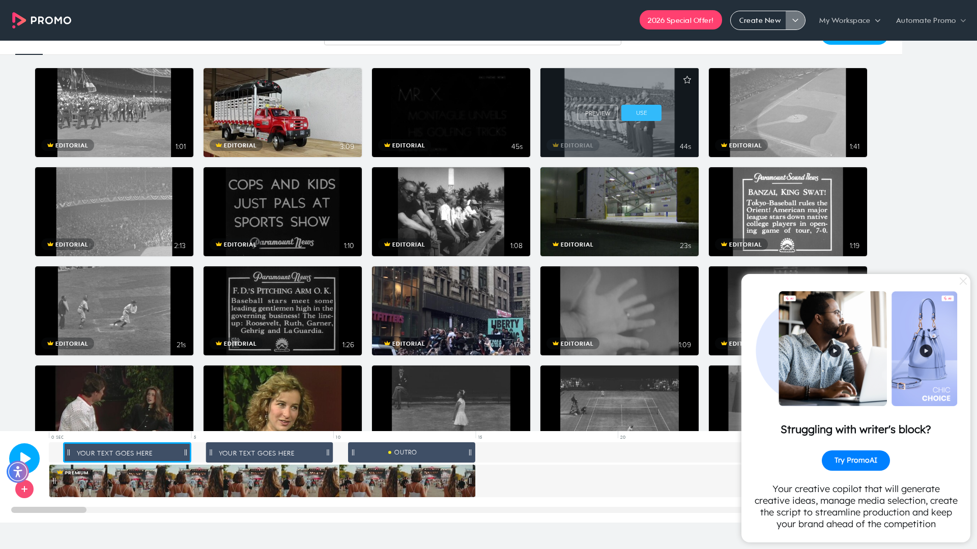
Task: Close the PromoAI popup
Action: pyautogui.click(x=963, y=281)
